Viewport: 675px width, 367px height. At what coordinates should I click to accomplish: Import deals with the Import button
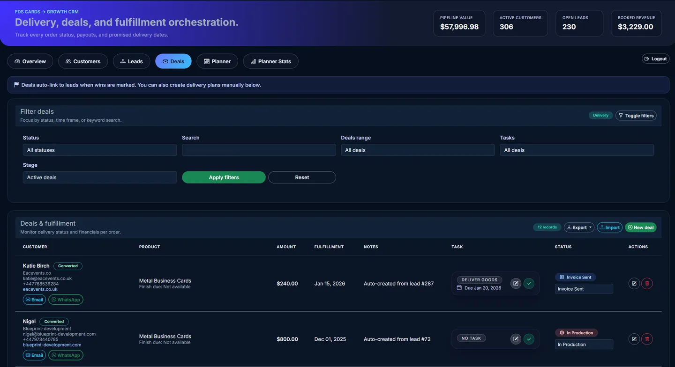click(609, 228)
